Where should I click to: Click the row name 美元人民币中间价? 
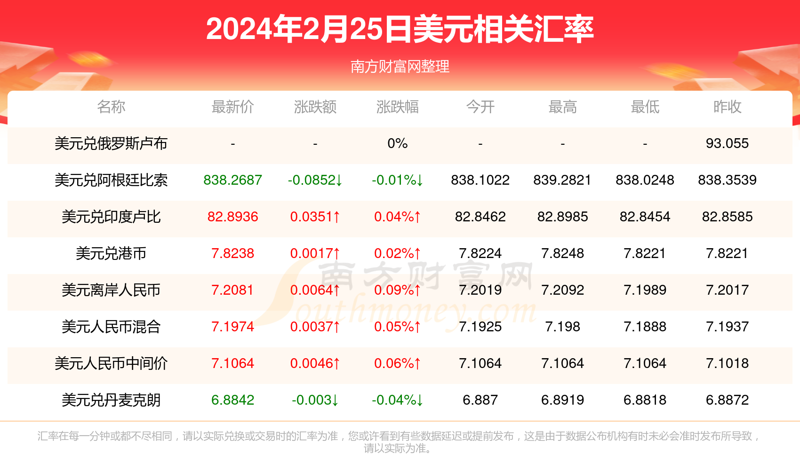pyautogui.click(x=111, y=364)
